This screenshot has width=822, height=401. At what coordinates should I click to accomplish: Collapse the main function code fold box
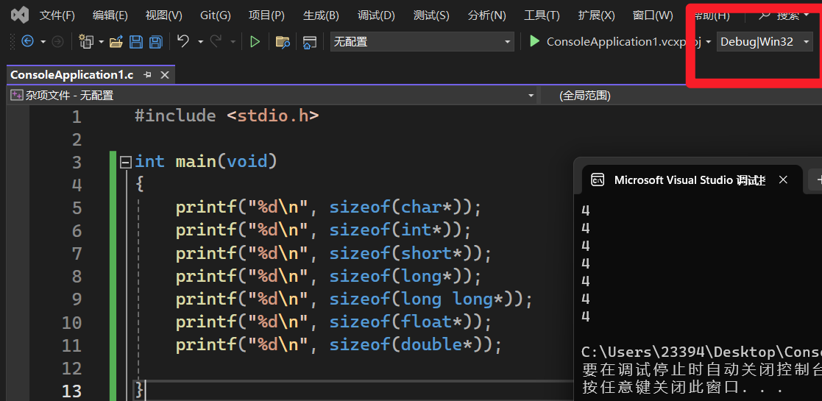(126, 162)
